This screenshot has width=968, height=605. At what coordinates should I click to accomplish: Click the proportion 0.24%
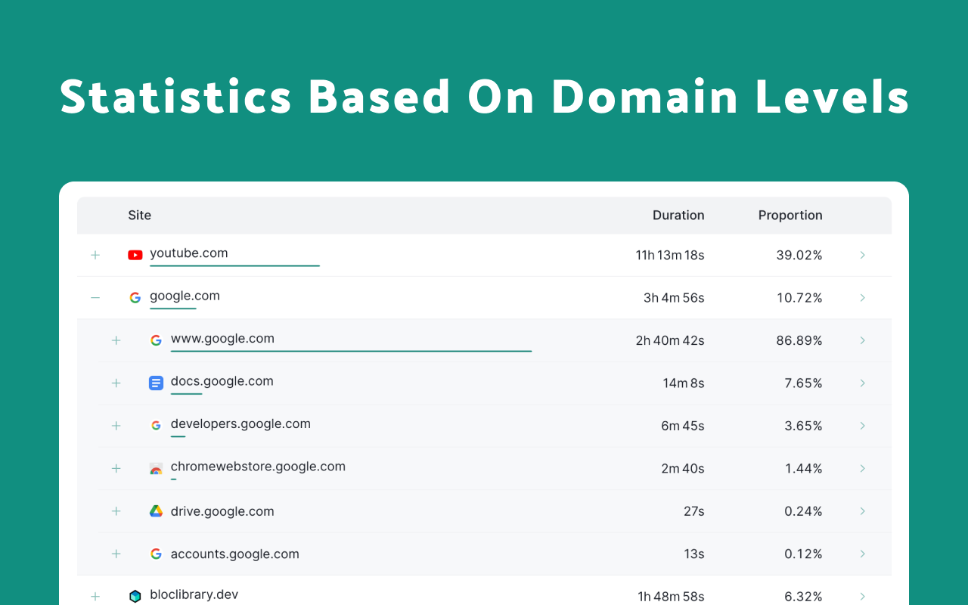pyautogui.click(x=803, y=512)
